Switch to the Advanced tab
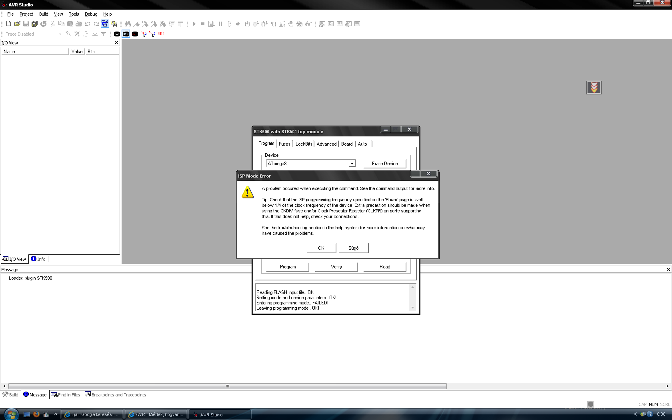 (327, 144)
